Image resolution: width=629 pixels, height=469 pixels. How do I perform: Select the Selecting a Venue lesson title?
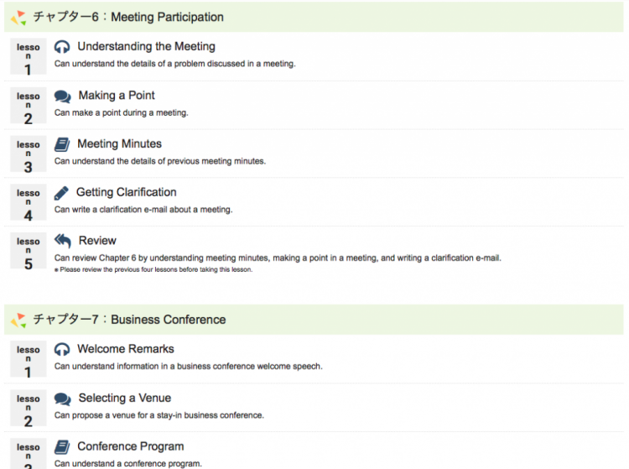125,398
